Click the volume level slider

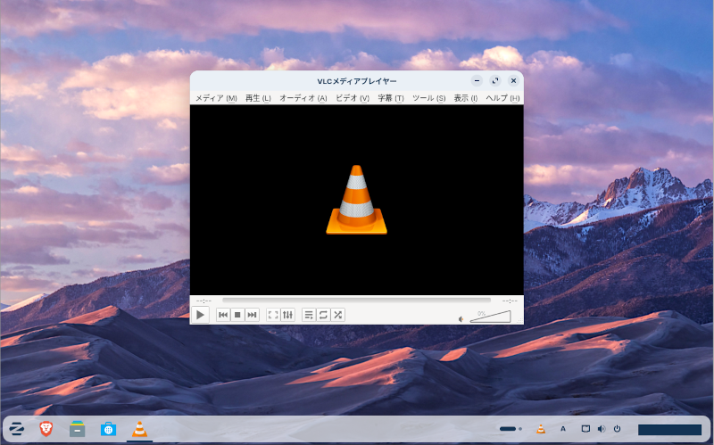tap(491, 317)
